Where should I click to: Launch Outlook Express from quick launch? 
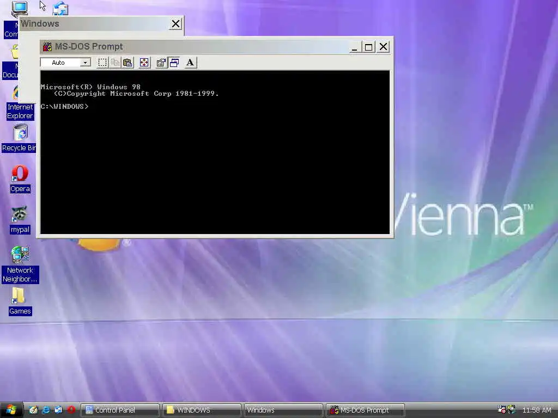tap(58, 410)
